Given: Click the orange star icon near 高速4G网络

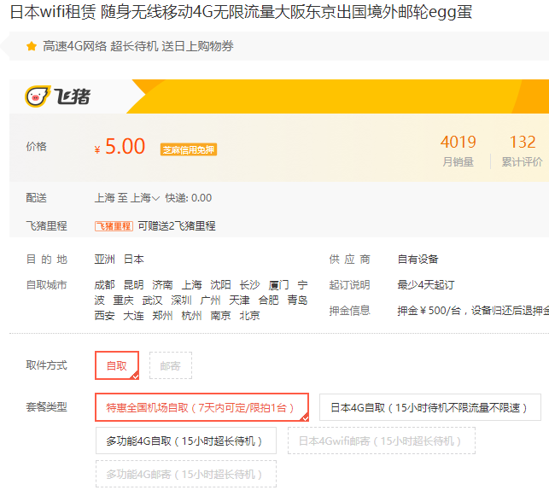Looking at the screenshot, I should 32,46.
